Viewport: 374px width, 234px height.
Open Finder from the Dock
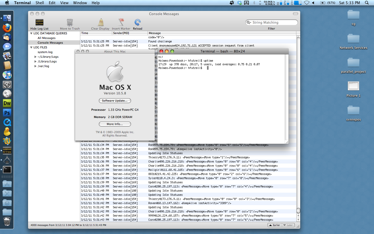pyautogui.click(x=7, y=18)
